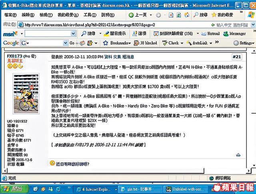Viewport: 256px width, 194px height.
Task: Open Favorites (我的最愛) star button
Action: click(222, 15)
